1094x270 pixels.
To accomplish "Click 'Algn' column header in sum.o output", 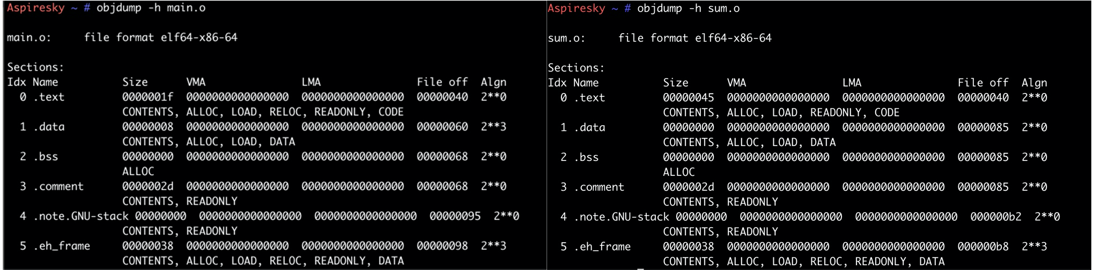I will point(1034,83).
